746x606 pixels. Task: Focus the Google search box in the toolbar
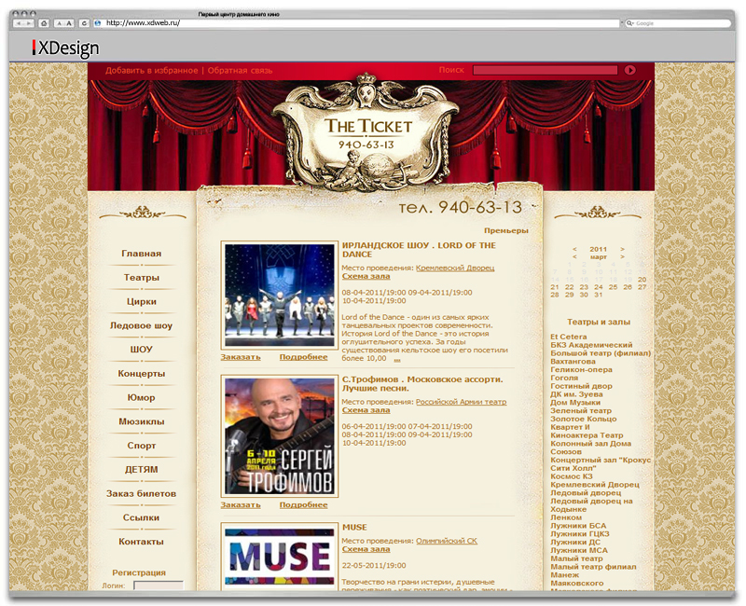(678, 22)
